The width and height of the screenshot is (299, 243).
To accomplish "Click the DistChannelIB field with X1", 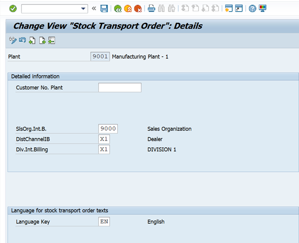I will click(104, 139).
